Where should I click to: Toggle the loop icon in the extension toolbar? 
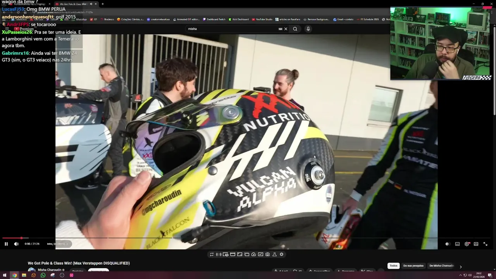[212, 255]
